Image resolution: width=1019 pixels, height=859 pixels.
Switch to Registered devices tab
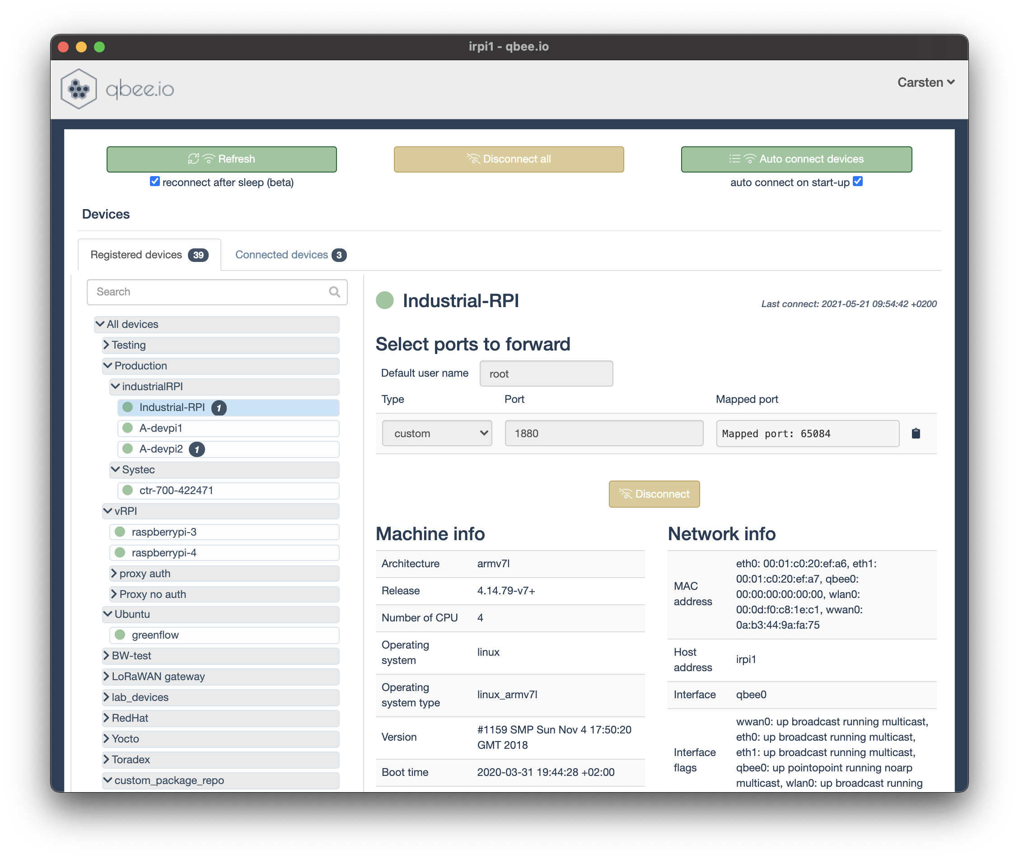149,255
